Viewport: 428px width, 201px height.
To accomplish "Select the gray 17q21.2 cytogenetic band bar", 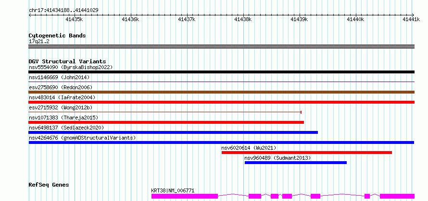I will click(x=222, y=47).
